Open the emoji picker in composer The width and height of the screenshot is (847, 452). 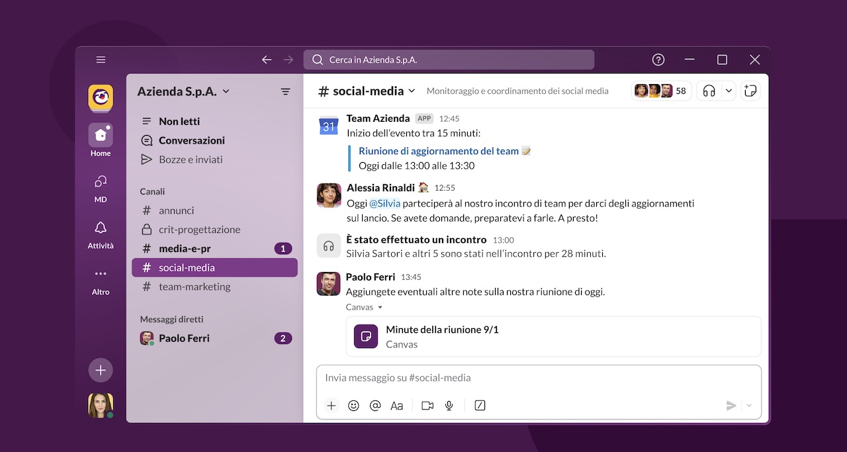(x=353, y=406)
